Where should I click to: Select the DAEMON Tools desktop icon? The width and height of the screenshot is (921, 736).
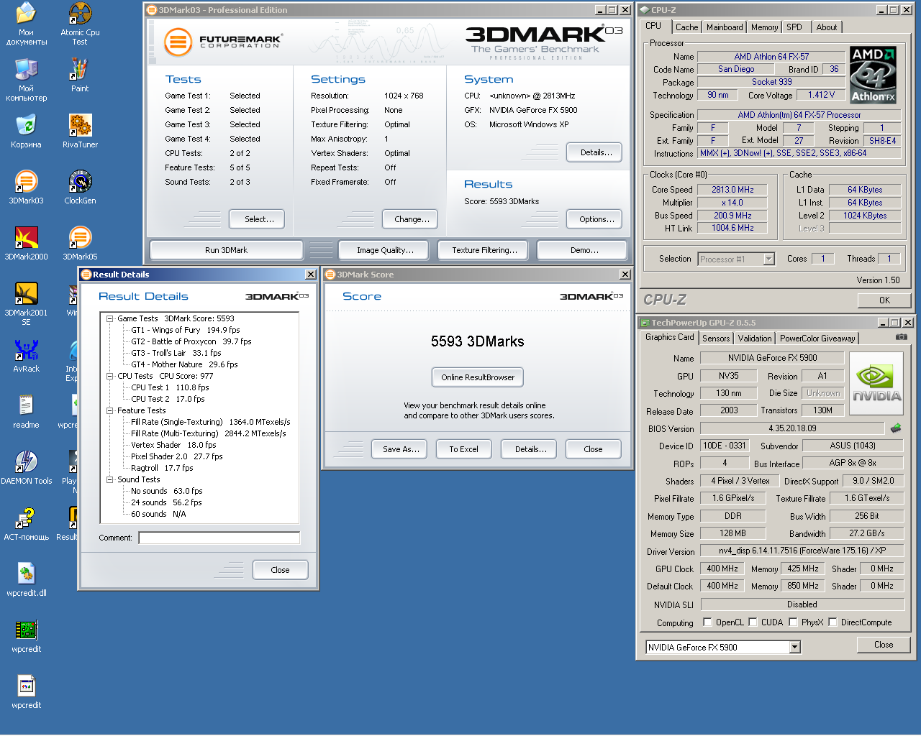coord(27,468)
